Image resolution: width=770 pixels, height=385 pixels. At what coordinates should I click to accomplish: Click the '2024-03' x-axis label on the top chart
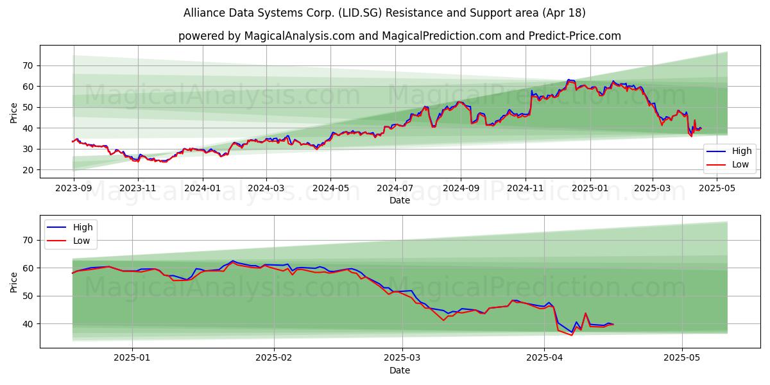266,189
